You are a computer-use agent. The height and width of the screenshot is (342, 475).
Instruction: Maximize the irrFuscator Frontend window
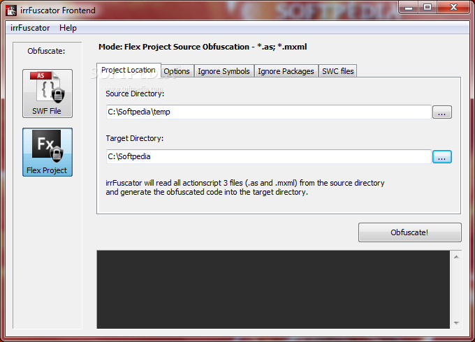pos(427,7)
